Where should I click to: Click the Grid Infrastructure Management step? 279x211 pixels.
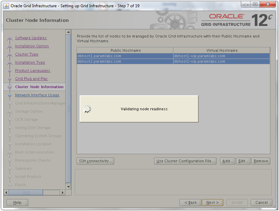[x=40, y=103]
